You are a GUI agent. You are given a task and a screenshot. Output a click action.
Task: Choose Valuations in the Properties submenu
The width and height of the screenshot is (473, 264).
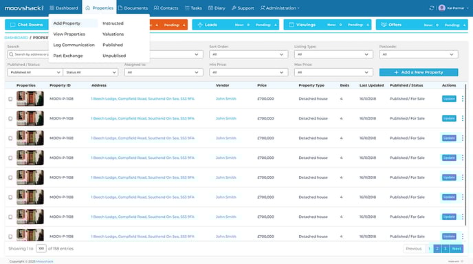coord(113,34)
